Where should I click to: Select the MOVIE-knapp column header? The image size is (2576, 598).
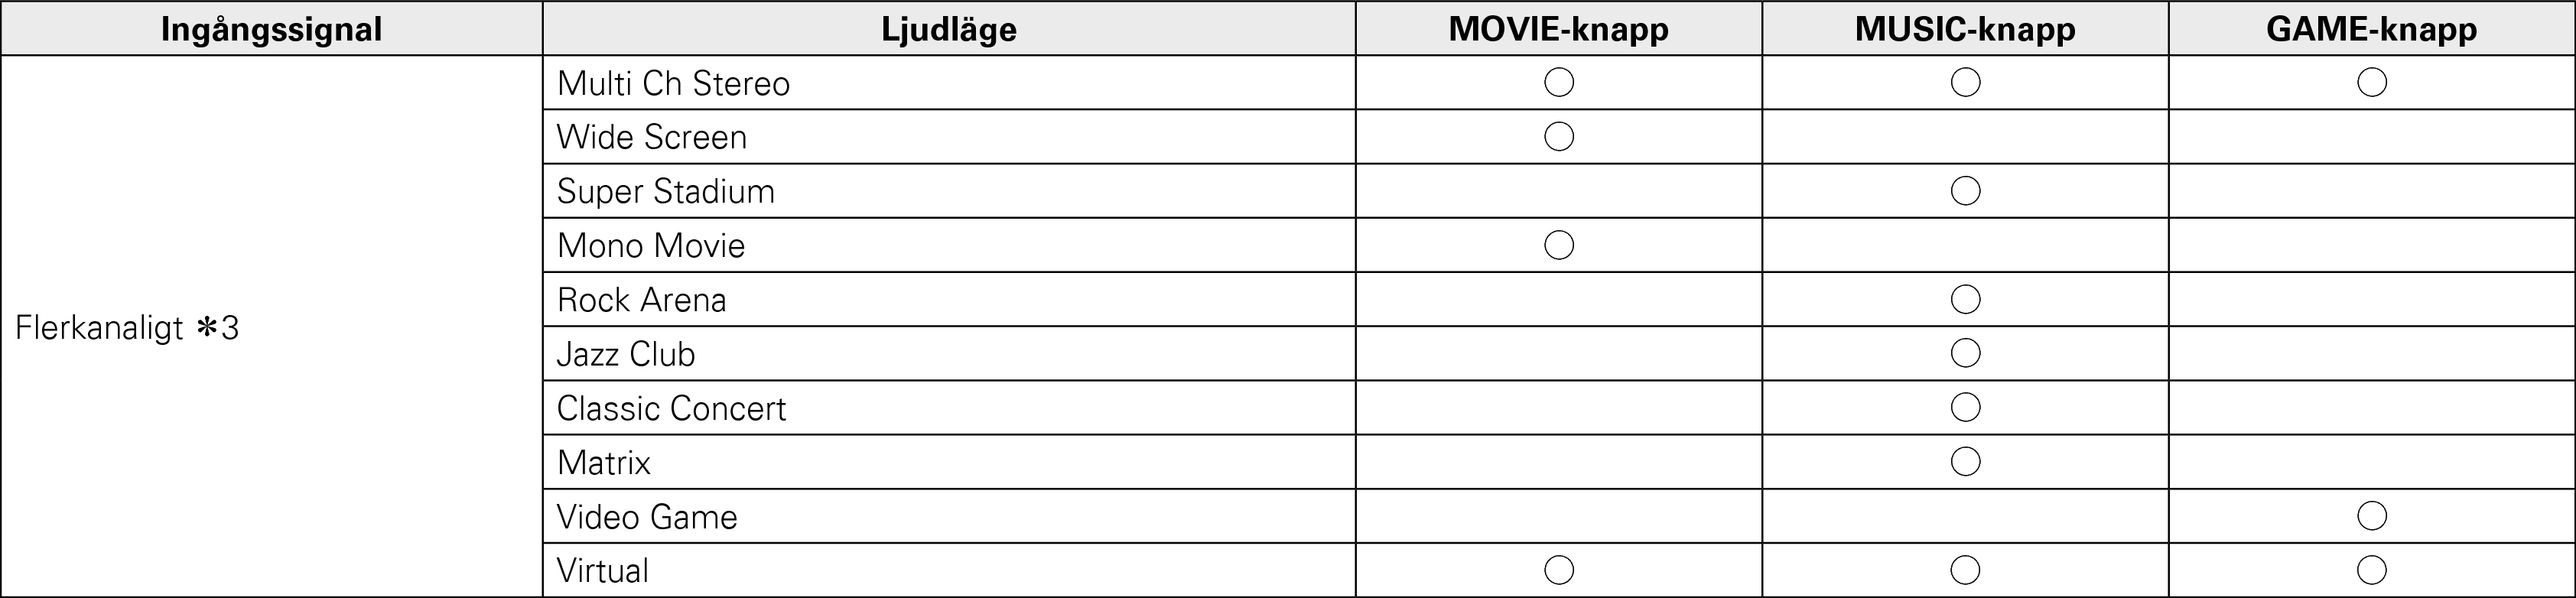click(x=1558, y=29)
